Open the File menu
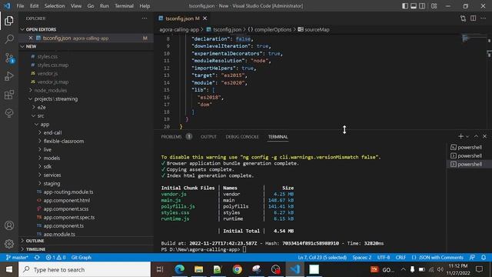Viewport: 492px width, 277px height. pos(20,6)
